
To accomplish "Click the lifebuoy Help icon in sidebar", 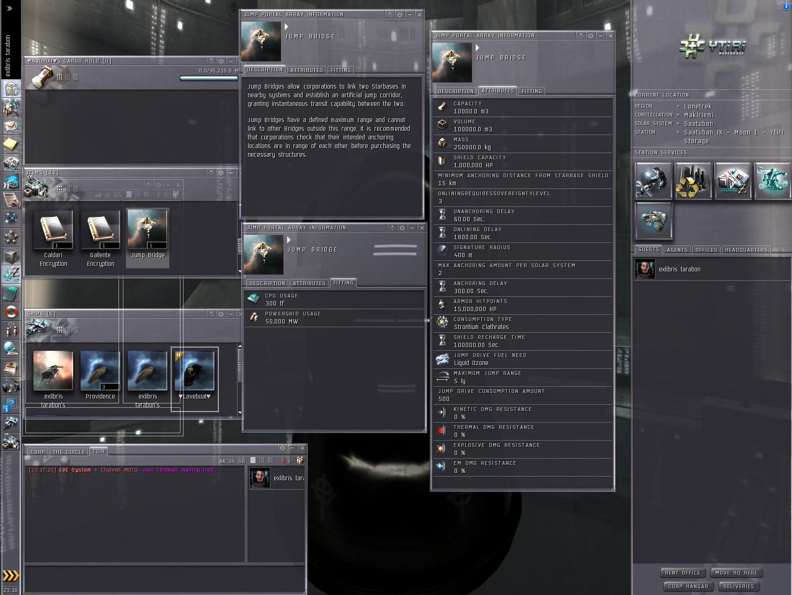I will (x=11, y=311).
